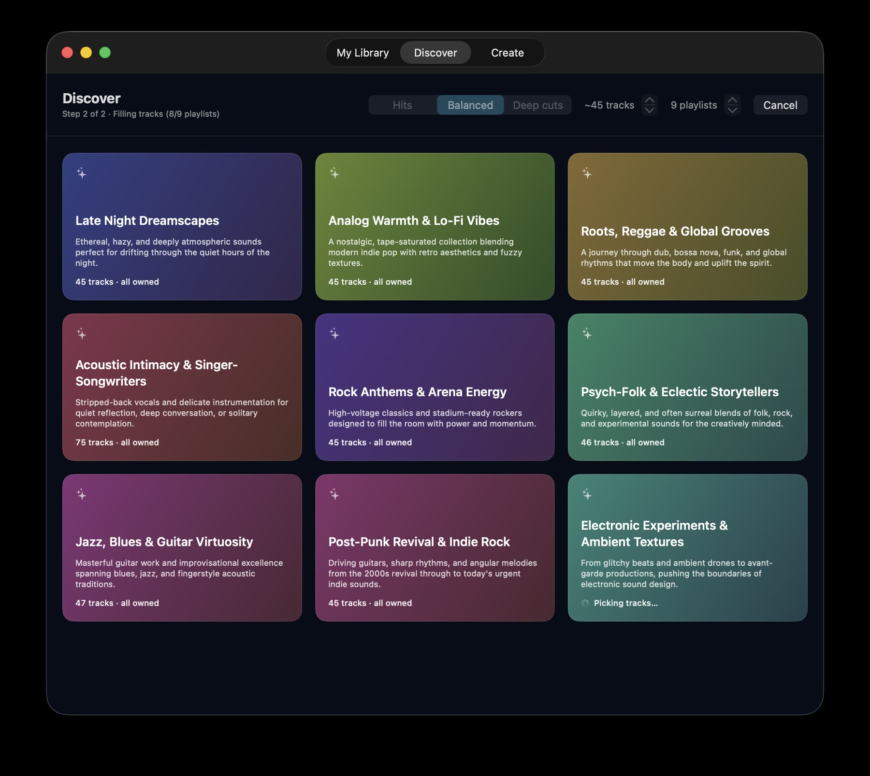Select the Hits mix option
This screenshot has width=870, height=776.
click(403, 105)
